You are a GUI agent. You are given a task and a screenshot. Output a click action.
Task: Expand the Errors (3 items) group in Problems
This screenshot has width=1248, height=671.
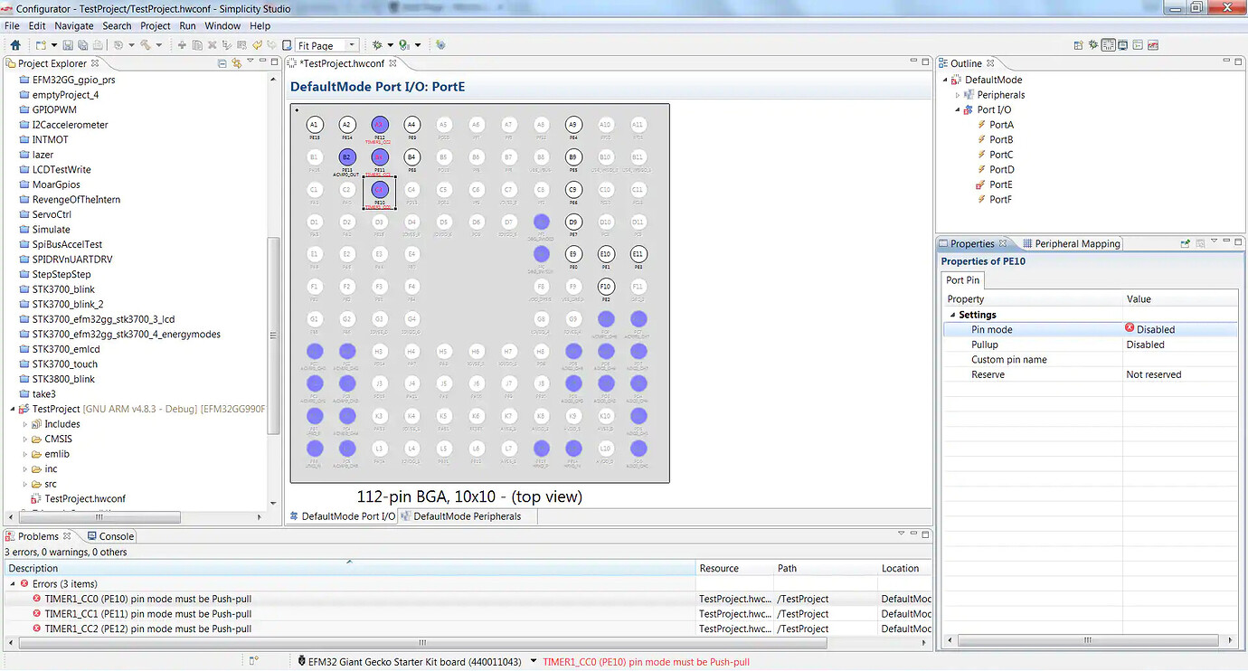(13, 583)
